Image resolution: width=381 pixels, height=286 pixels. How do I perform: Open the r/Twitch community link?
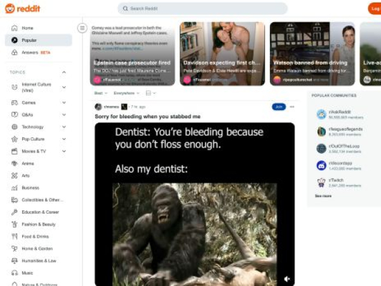click(x=336, y=180)
